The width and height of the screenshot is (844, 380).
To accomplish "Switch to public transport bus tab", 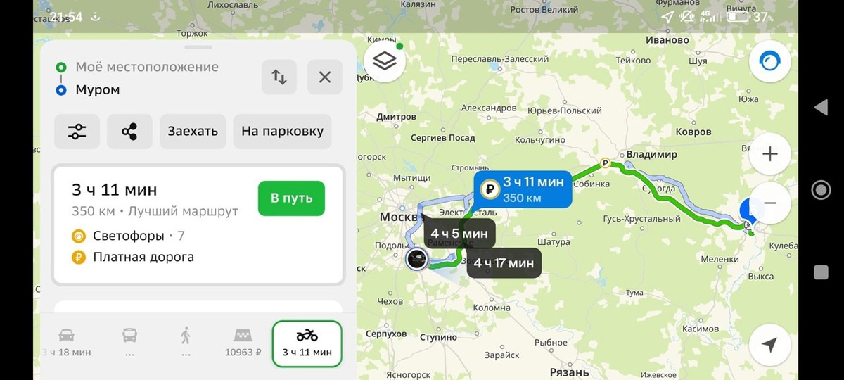I will tap(129, 343).
